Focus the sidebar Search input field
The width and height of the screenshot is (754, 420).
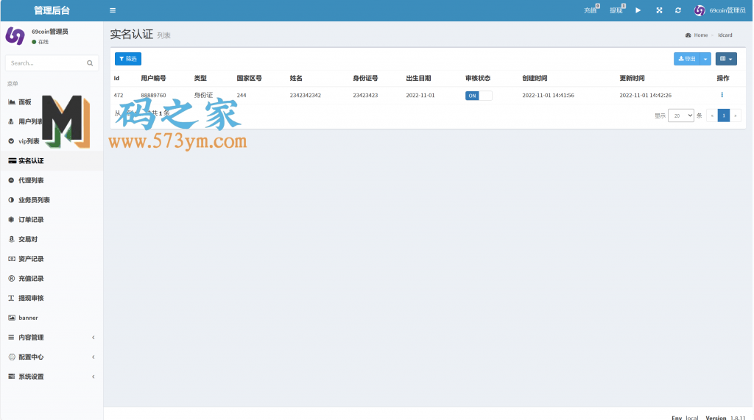click(x=46, y=63)
